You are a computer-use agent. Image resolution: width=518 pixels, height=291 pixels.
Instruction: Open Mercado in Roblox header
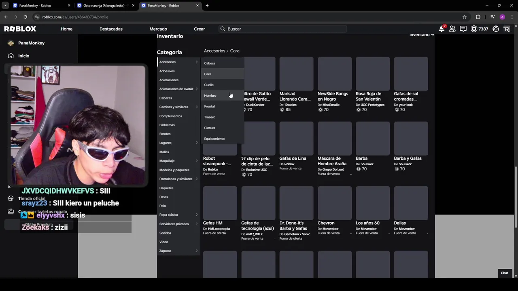[x=158, y=29]
